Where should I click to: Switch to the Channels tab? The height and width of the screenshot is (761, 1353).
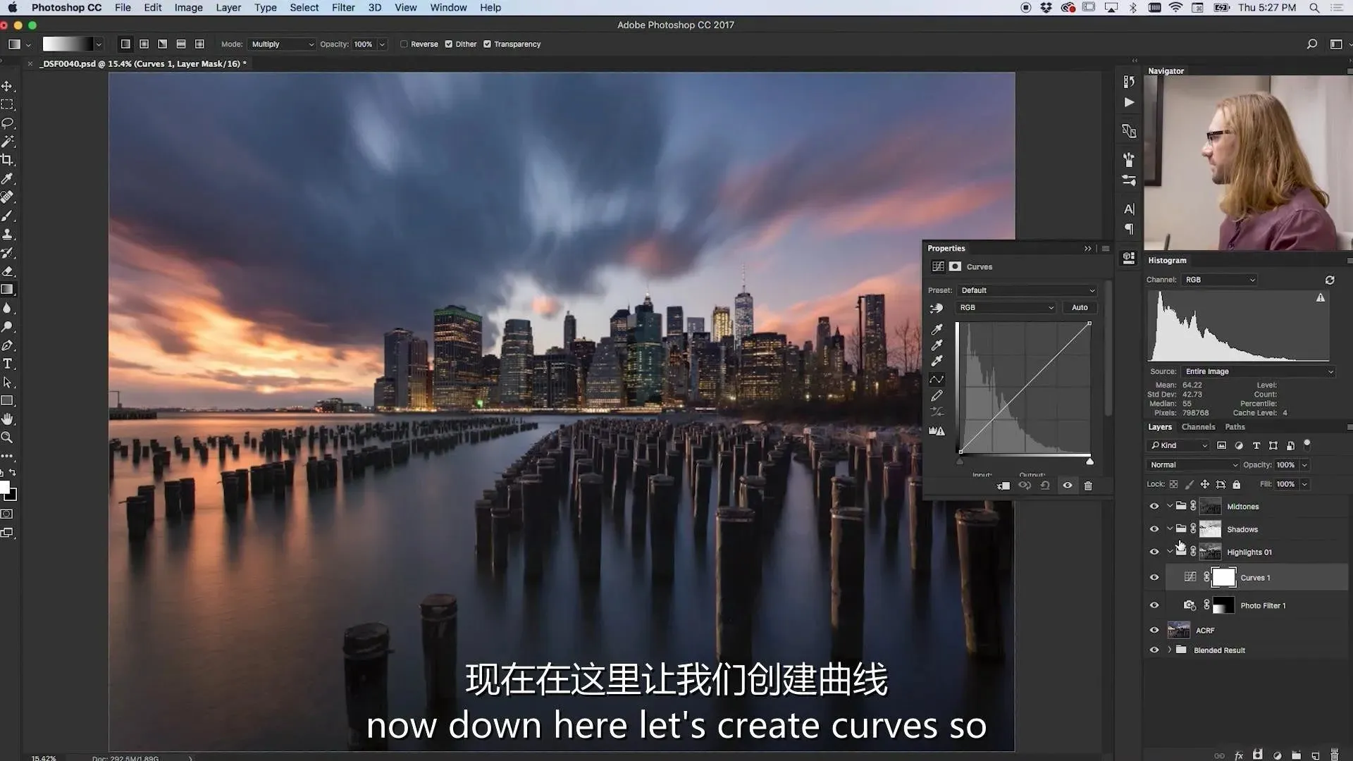[x=1198, y=426]
